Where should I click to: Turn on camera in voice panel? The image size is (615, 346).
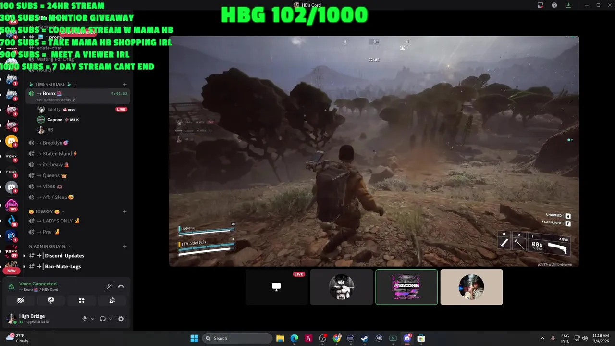click(x=20, y=300)
